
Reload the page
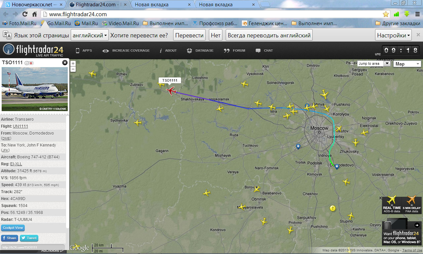pyautogui.click(x=25, y=14)
